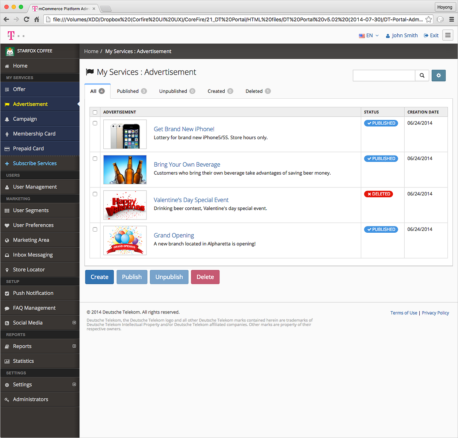Open the Get Brand New iPhone! link
The image size is (458, 438).
(x=184, y=129)
